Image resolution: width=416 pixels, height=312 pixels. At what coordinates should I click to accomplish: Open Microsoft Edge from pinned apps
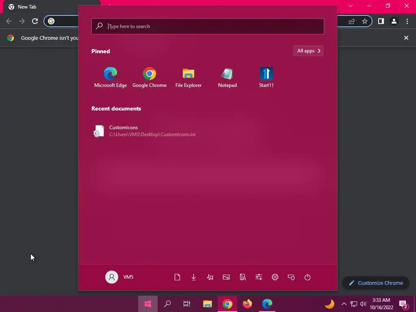coord(110,77)
